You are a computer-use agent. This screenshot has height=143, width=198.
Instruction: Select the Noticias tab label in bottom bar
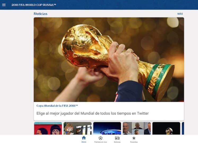pos(117,142)
